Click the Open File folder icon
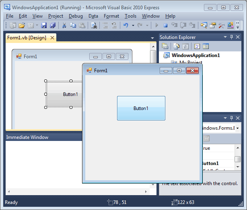The width and height of the screenshot is (247, 210). coord(22,25)
